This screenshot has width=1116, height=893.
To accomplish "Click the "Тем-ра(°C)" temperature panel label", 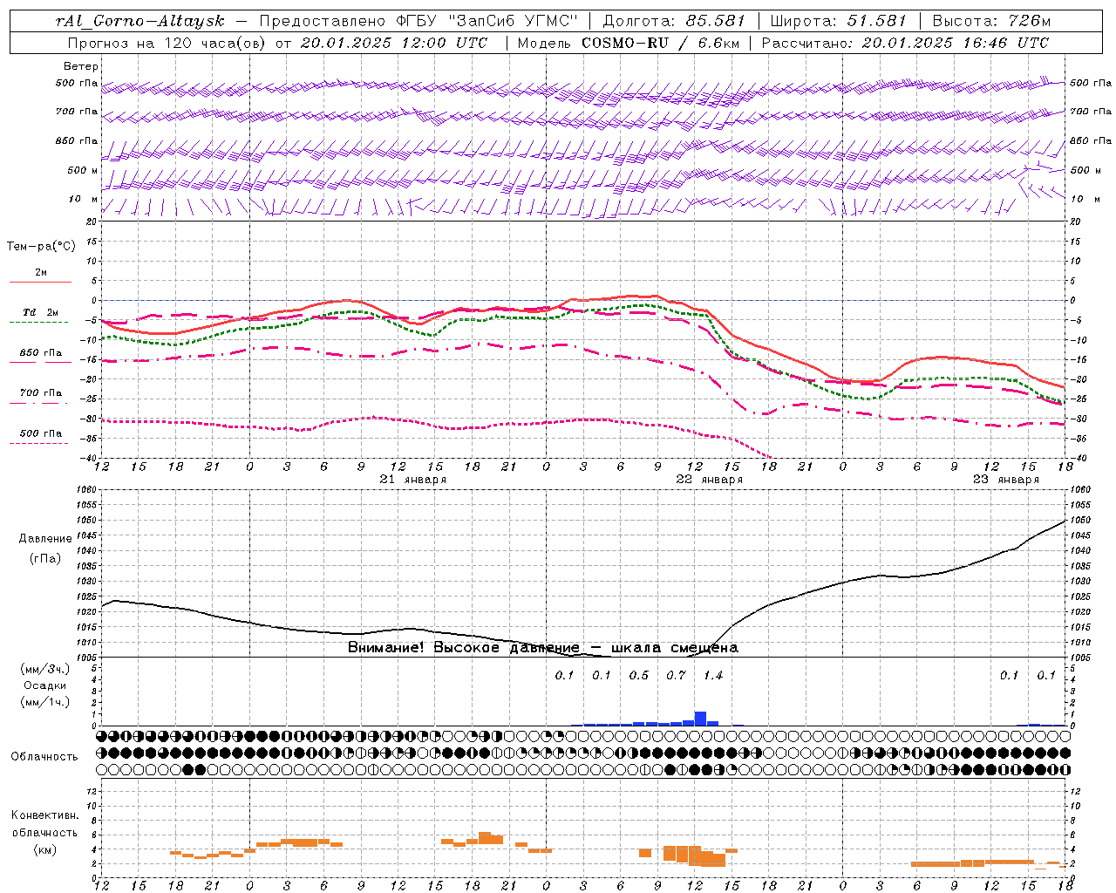I will [41, 247].
